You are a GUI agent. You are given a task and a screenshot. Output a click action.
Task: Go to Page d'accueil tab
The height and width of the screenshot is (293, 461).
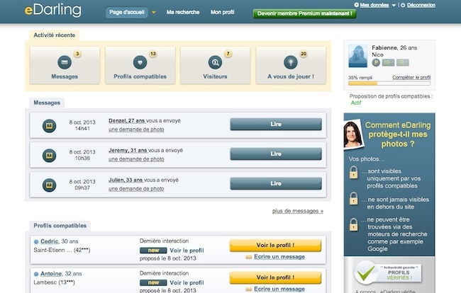[x=127, y=12]
